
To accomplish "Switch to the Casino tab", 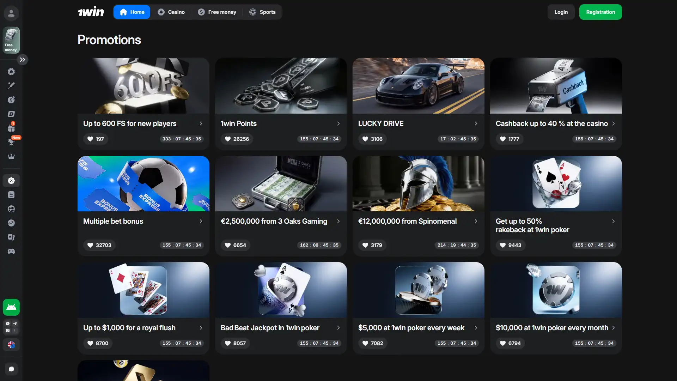I will (171, 12).
